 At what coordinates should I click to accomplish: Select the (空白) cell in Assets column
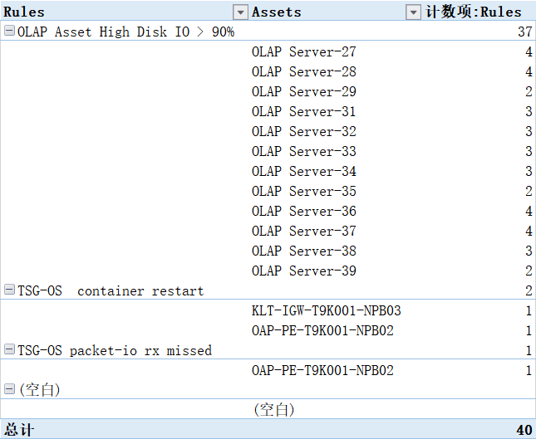click(x=274, y=409)
